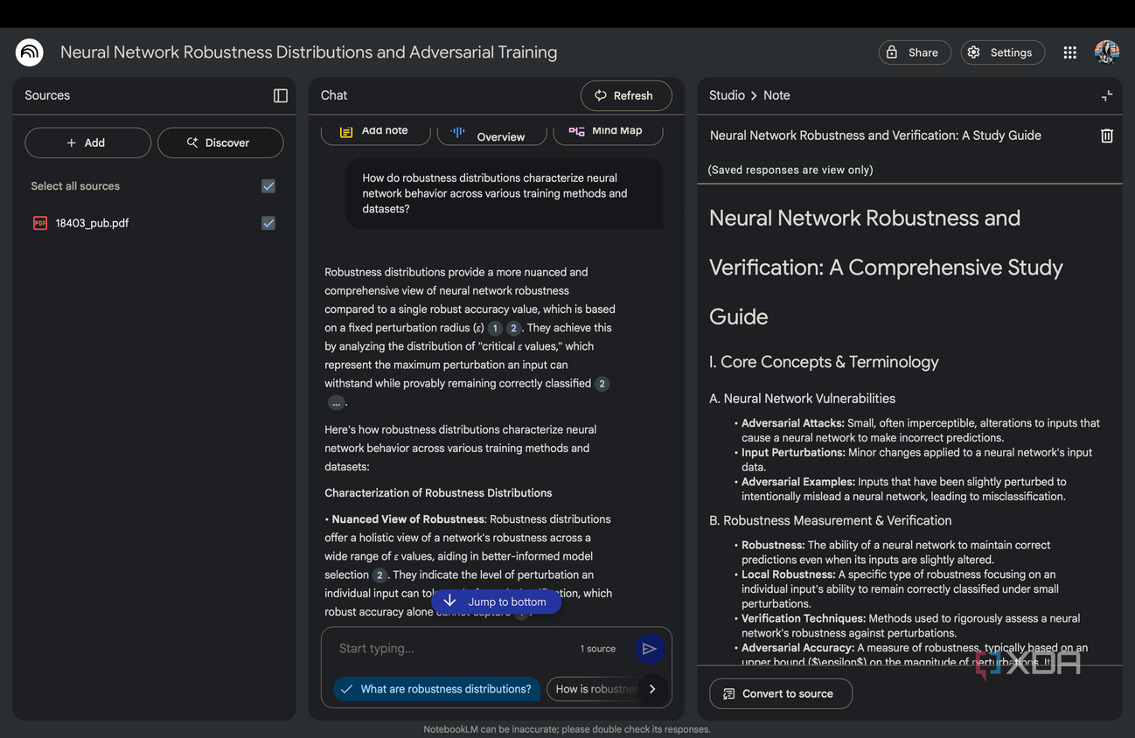Generate an Audio Overview
1135x738 pixels.
[x=491, y=133]
